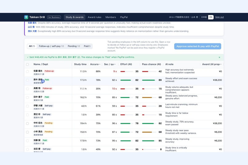Open the row name 小林 真由
Screen dimensions: 248x165
click(x=38, y=132)
